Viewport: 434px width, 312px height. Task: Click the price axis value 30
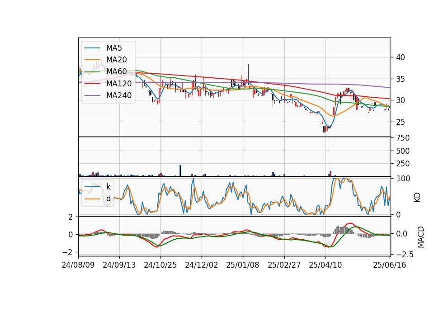point(401,100)
